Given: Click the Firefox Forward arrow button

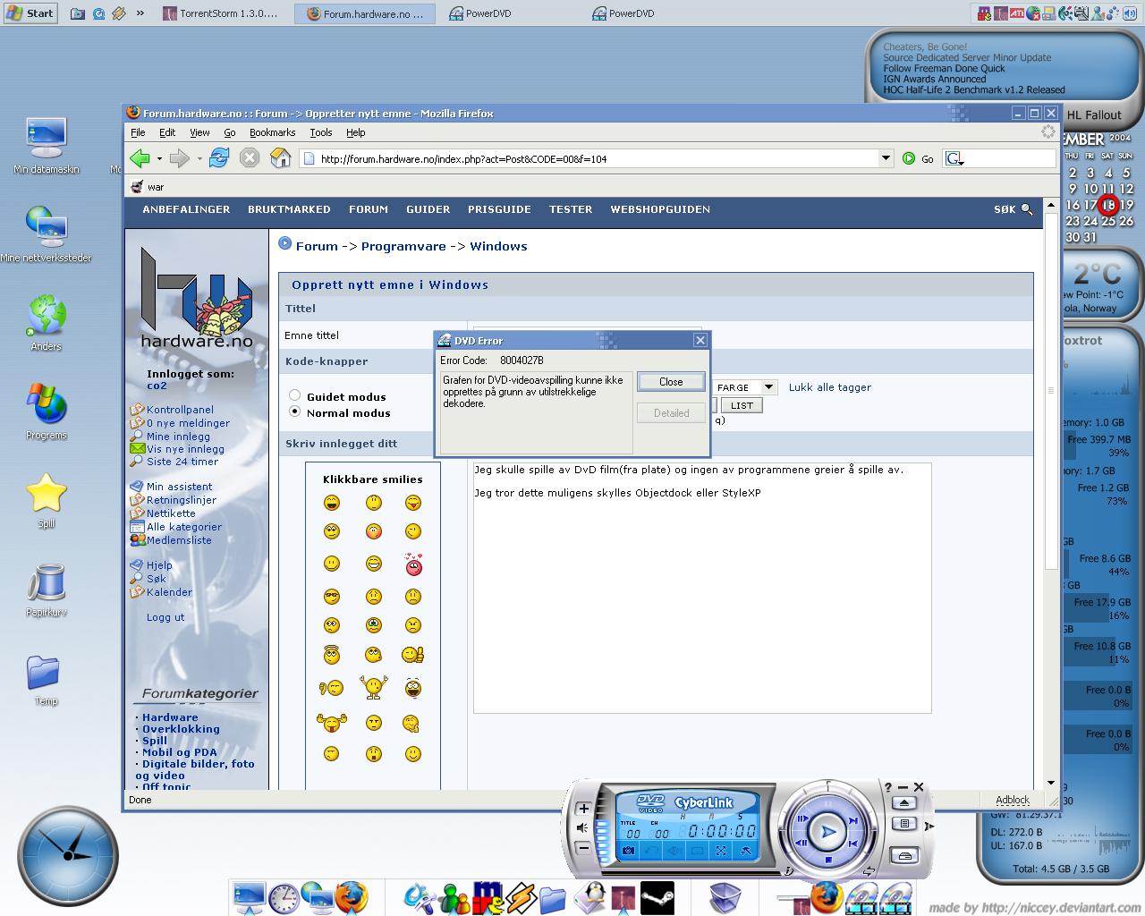Looking at the screenshot, I should point(179,158).
